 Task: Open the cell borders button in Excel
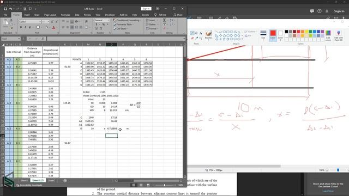tap(38, 27)
